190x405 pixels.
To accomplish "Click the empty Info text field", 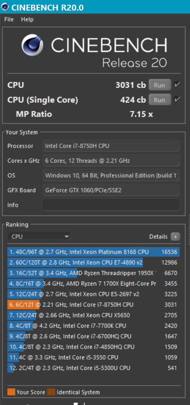I will pyautogui.click(x=111, y=205).
